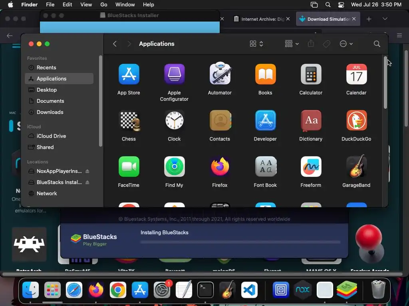Open the More actions ellipsis dropdown
The width and height of the screenshot is (409, 306).
(x=346, y=44)
